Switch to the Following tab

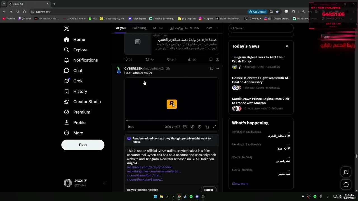coord(139,28)
